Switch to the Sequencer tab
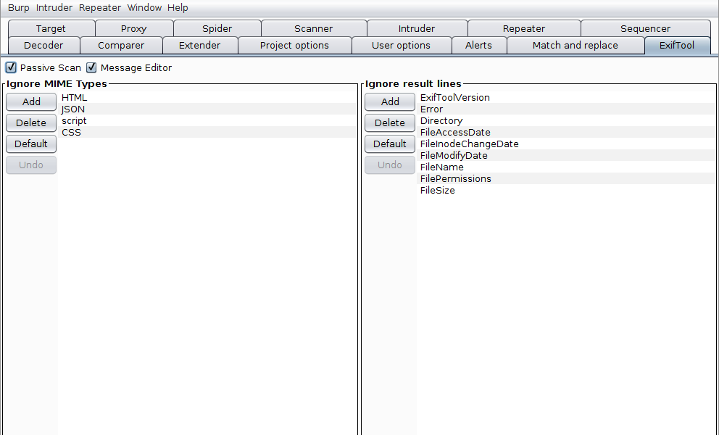The height and width of the screenshot is (435, 719). tap(645, 28)
